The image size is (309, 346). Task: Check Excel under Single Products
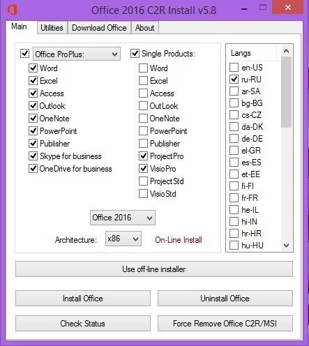[143, 80]
